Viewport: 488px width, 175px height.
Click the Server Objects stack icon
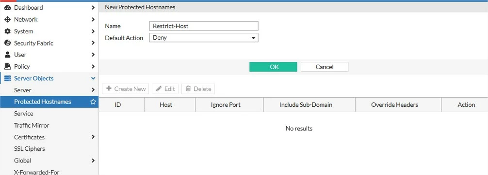click(x=7, y=78)
